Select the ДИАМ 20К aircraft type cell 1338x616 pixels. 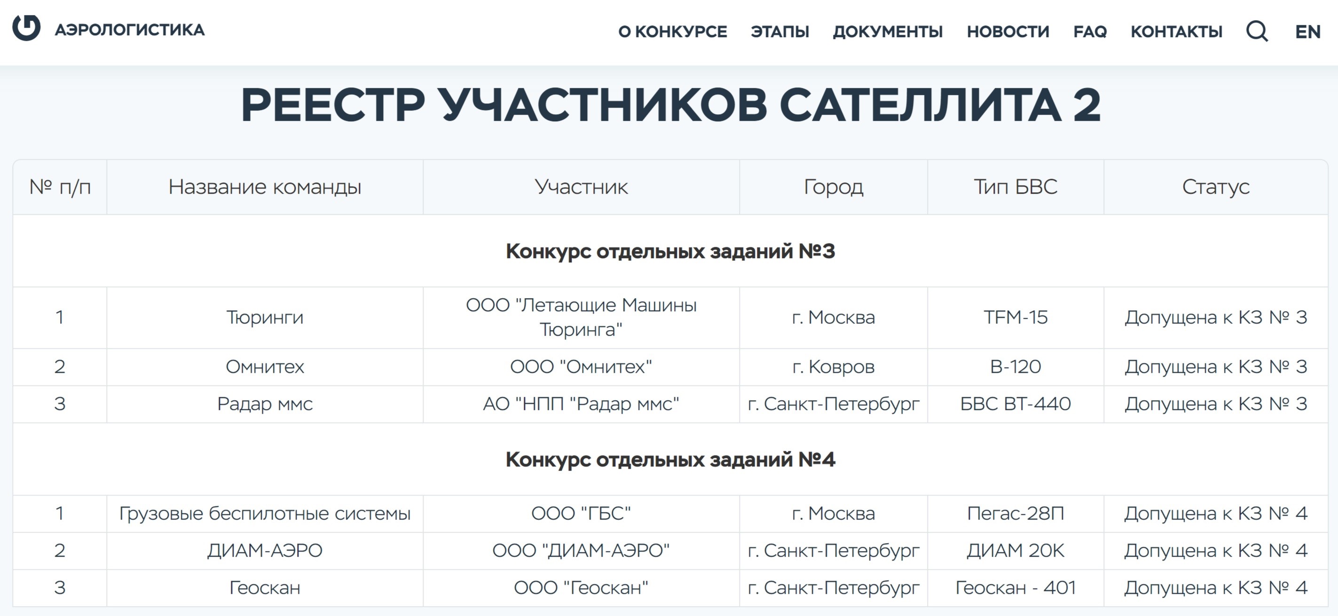coord(1015,550)
